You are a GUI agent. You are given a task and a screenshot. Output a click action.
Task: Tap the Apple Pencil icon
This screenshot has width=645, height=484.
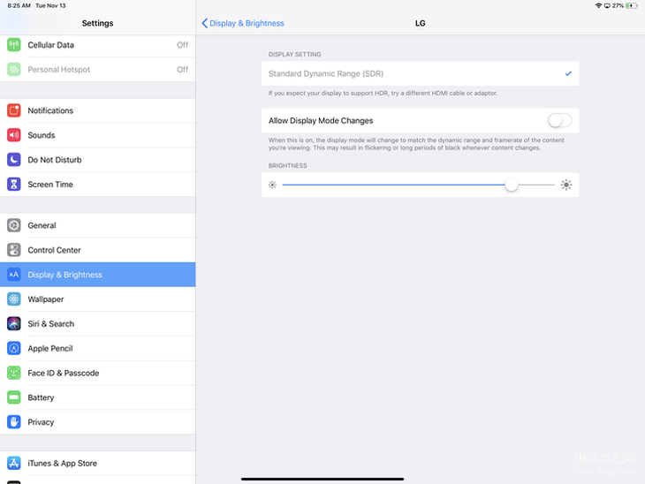click(14, 349)
